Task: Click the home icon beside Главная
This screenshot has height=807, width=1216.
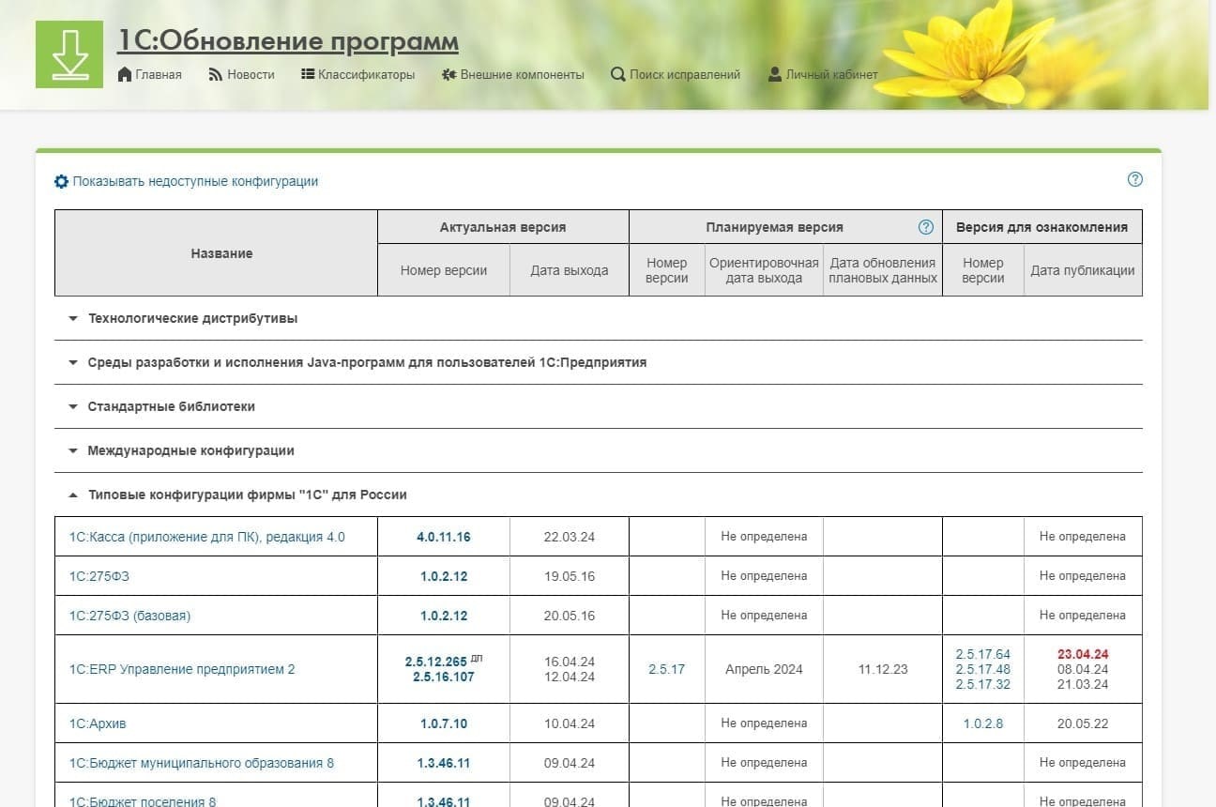Action: 125,74
